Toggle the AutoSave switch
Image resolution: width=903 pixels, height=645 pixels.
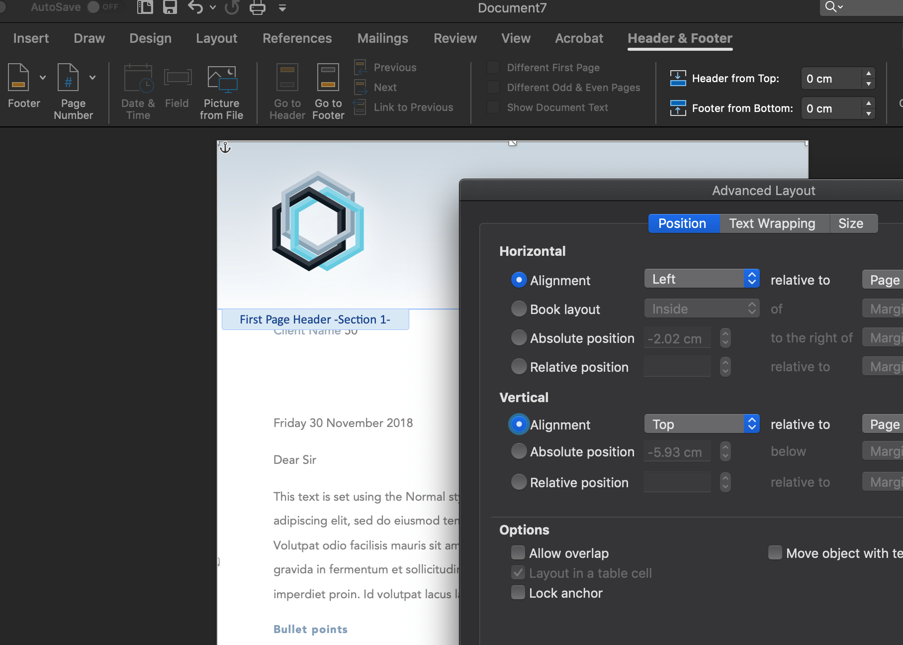coord(103,7)
